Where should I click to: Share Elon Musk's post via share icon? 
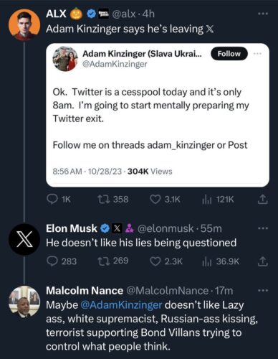262,261
